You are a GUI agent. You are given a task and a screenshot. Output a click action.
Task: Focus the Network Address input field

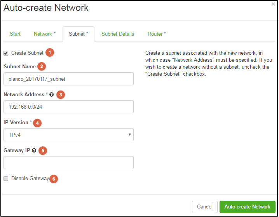coord(68,107)
